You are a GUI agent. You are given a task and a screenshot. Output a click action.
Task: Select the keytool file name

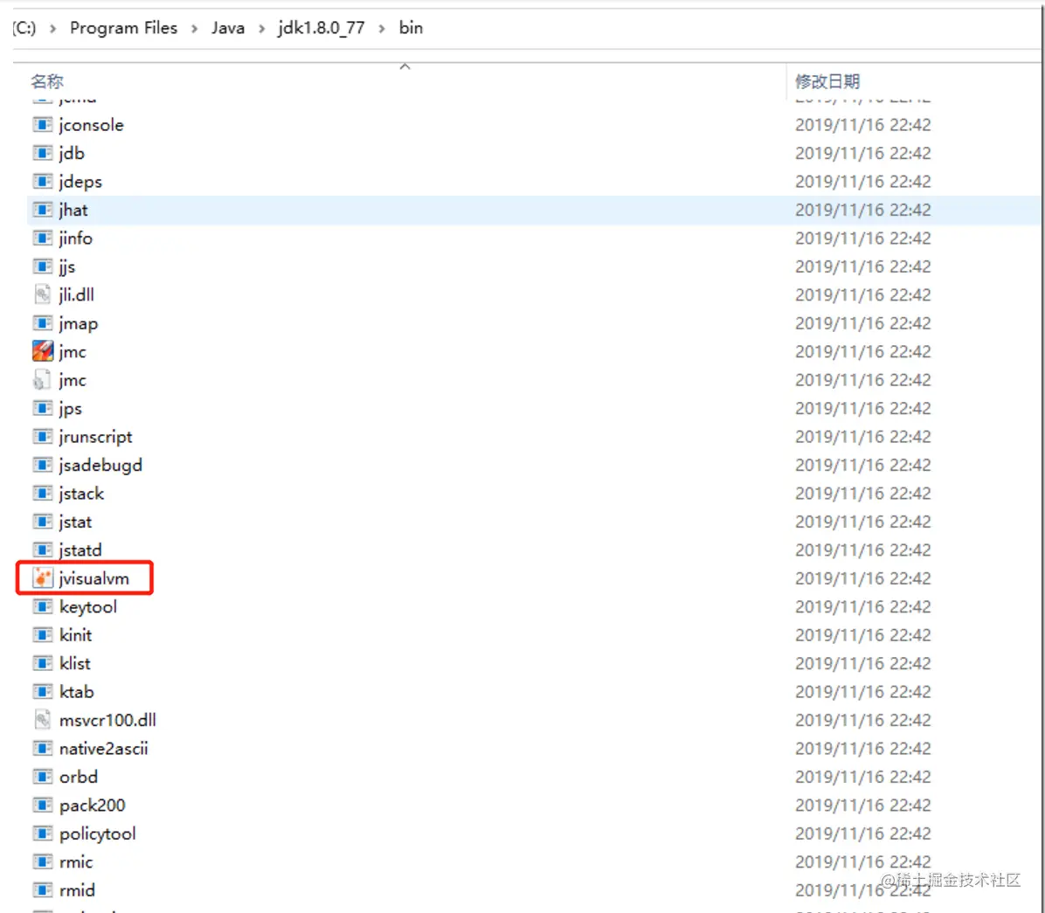tap(88, 606)
